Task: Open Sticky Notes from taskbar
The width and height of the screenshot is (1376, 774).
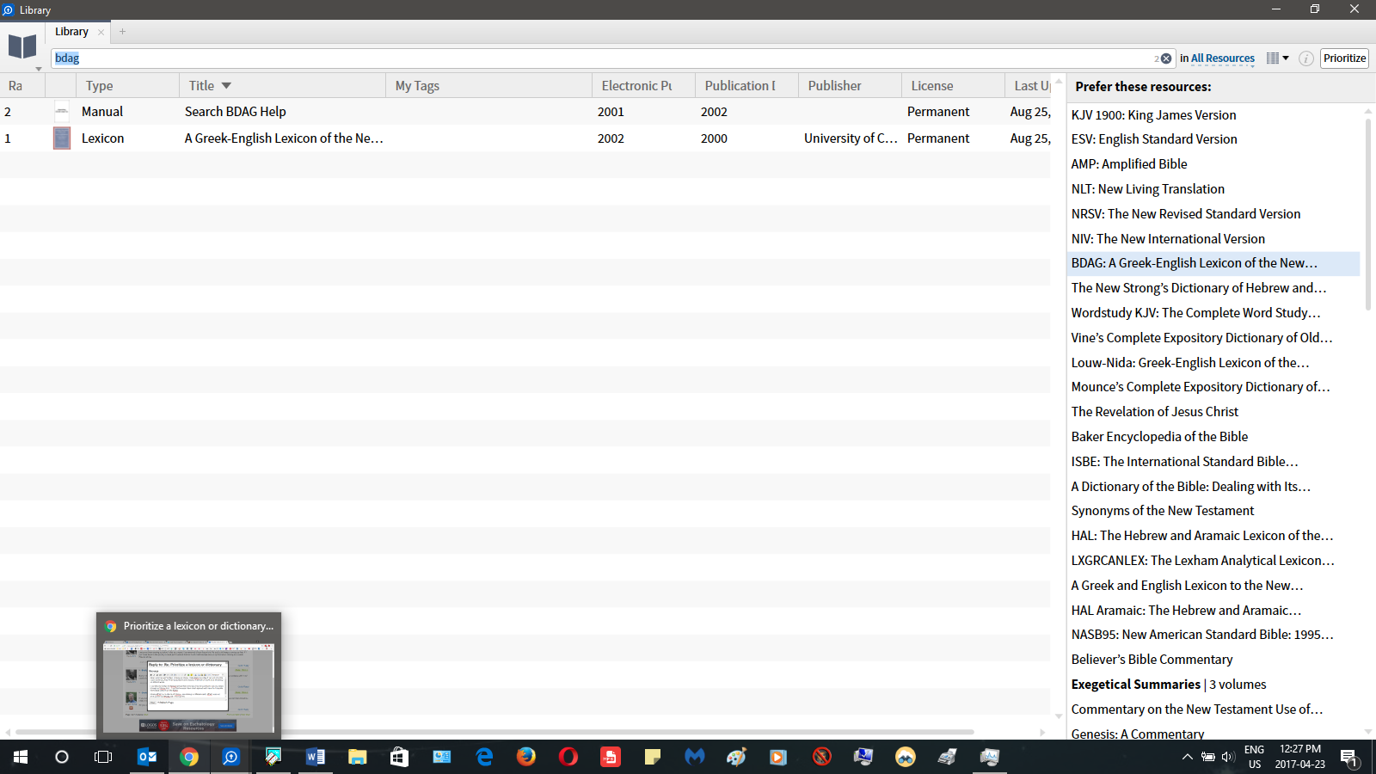Action: 653,757
